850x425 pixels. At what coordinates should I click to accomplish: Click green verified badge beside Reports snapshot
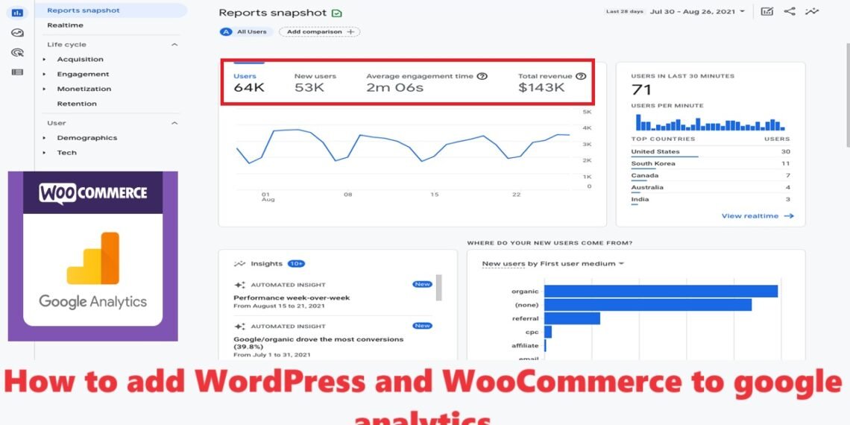[336, 13]
